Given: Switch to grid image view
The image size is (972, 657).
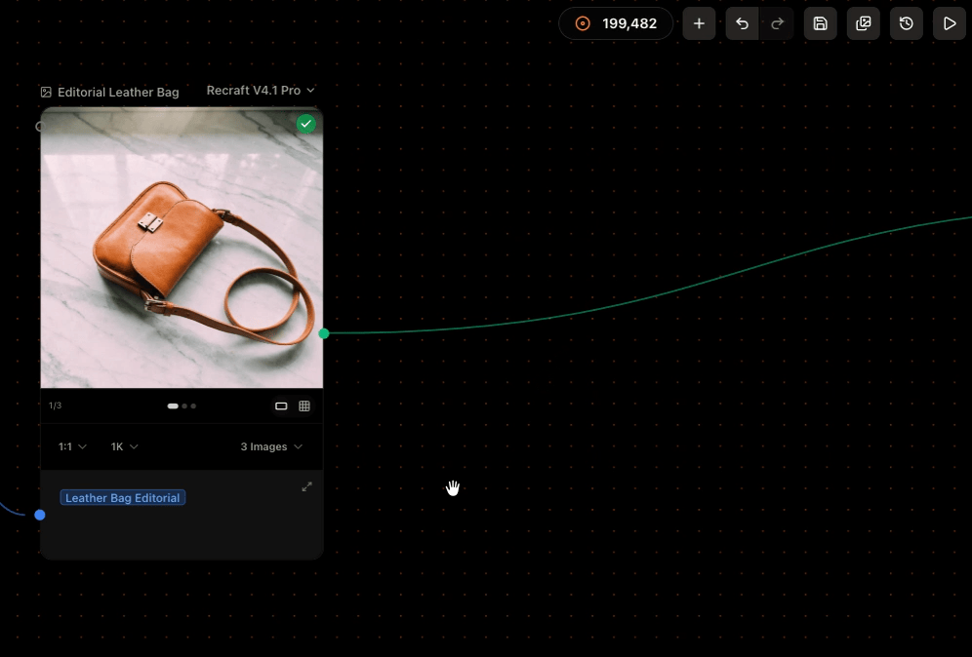Looking at the screenshot, I should (x=304, y=406).
